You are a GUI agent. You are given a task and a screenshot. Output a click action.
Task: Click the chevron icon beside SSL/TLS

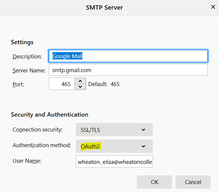point(143,130)
